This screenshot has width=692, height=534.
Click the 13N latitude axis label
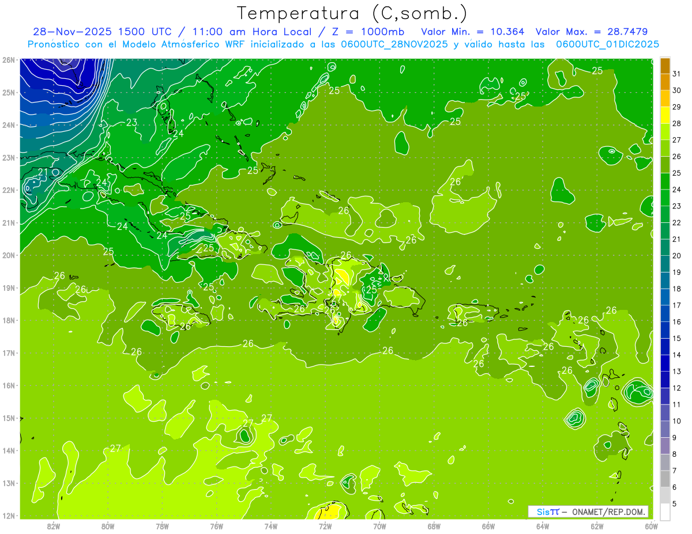[9, 483]
